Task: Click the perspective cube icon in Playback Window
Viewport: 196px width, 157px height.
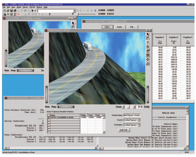Action: click(148, 64)
